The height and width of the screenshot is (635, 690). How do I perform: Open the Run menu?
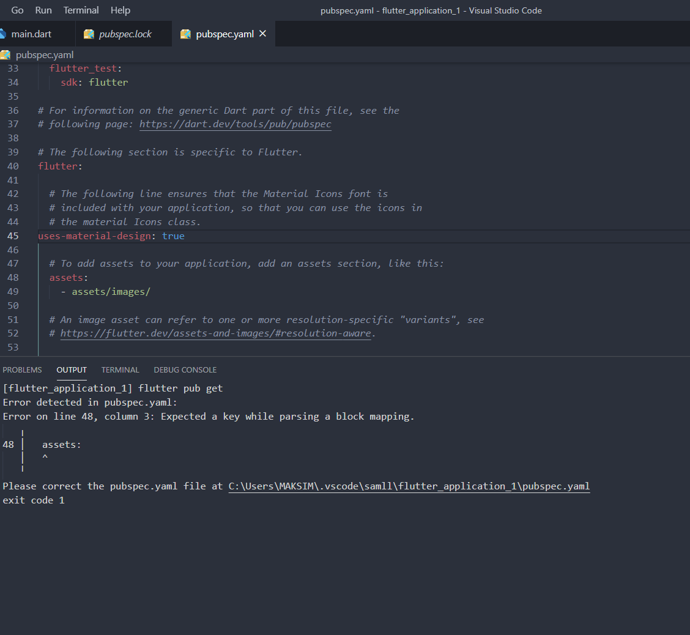[x=43, y=10]
